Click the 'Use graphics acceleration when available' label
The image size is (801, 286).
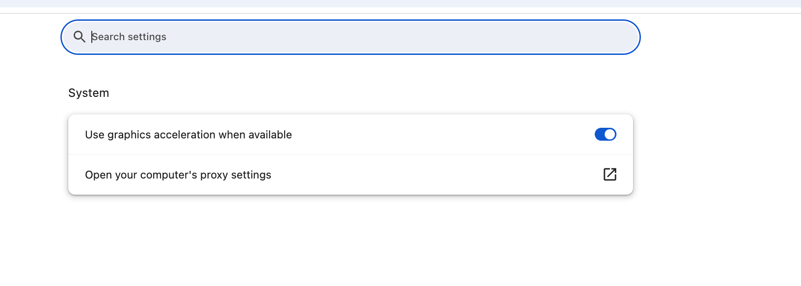point(188,135)
